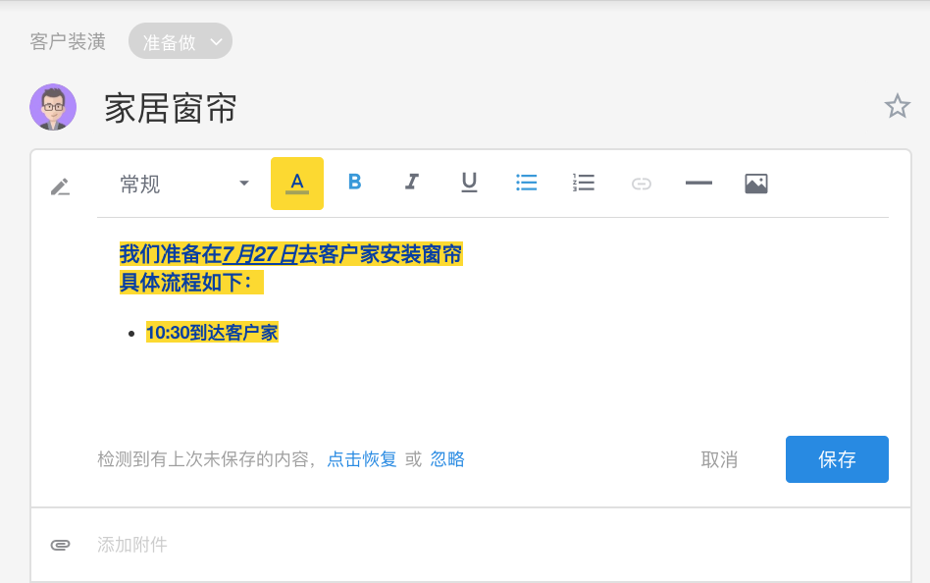The width and height of the screenshot is (930, 583).
Task: Toggle underline formatting
Action: (469, 183)
